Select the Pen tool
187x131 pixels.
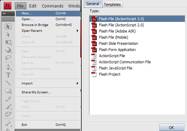pos(8,67)
